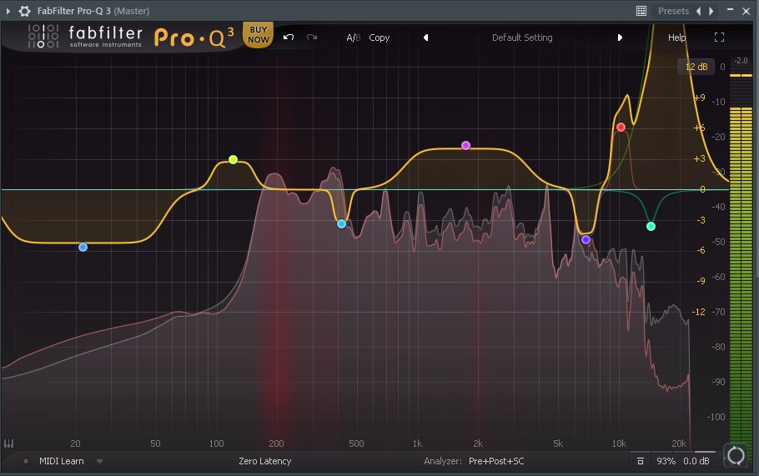Screen dimensions: 759x476
Task: Click the +9 gain scale label
Action: [700, 98]
